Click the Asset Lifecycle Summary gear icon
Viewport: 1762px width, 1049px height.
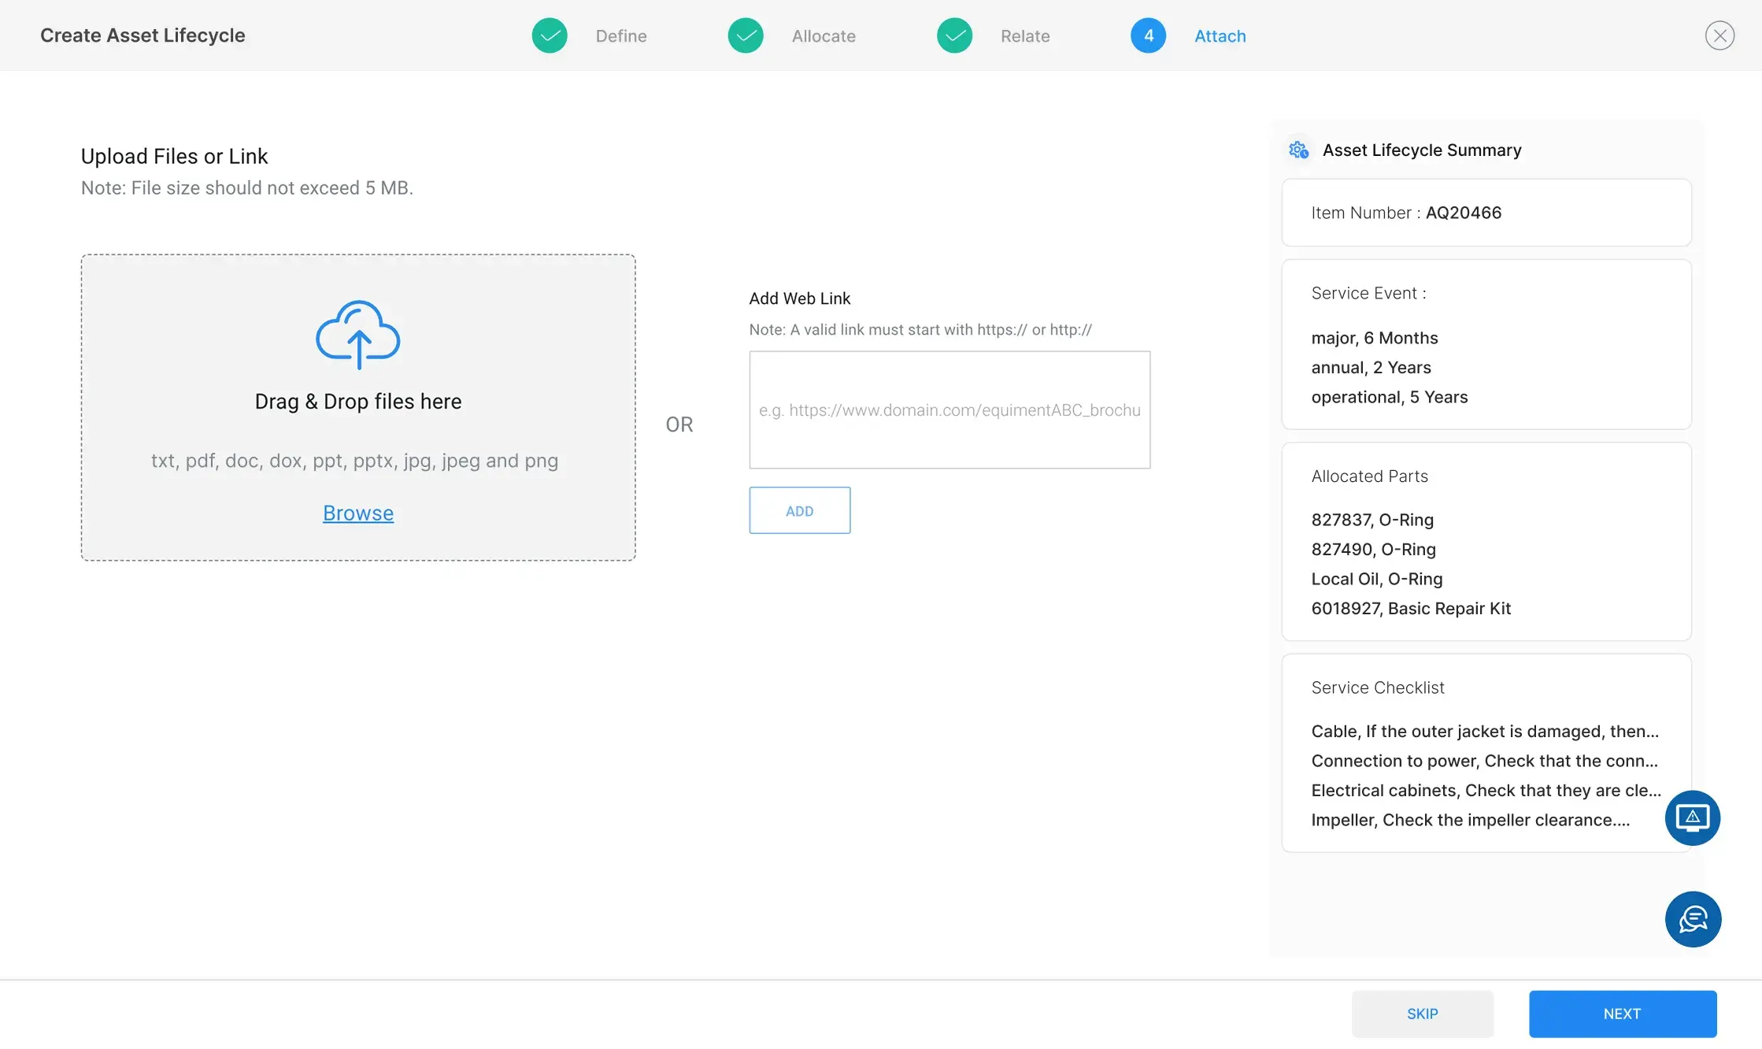1298,150
